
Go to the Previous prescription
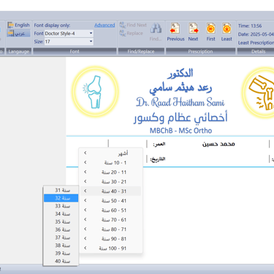click(x=175, y=32)
